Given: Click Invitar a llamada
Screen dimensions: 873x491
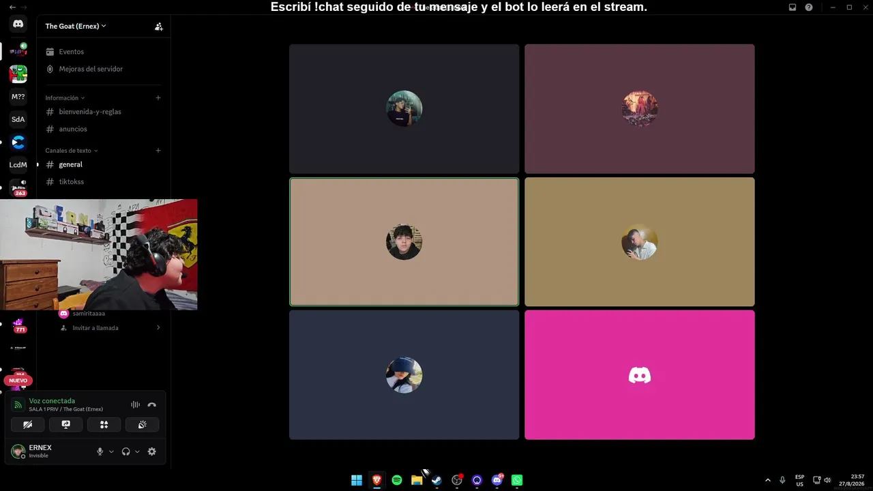Looking at the screenshot, I should (95, 328).
